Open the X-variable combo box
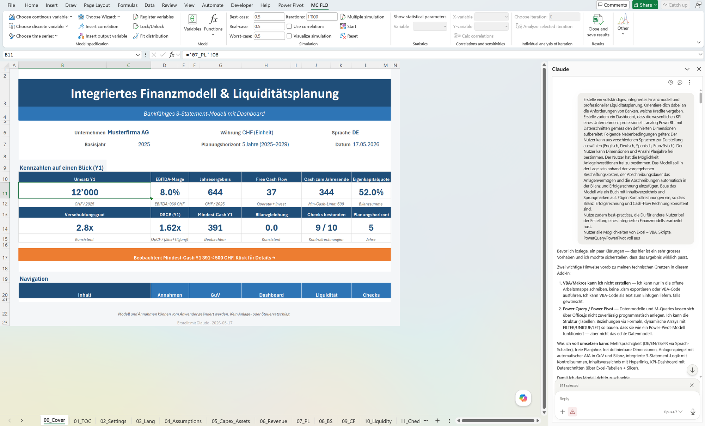 click(491, 17)
